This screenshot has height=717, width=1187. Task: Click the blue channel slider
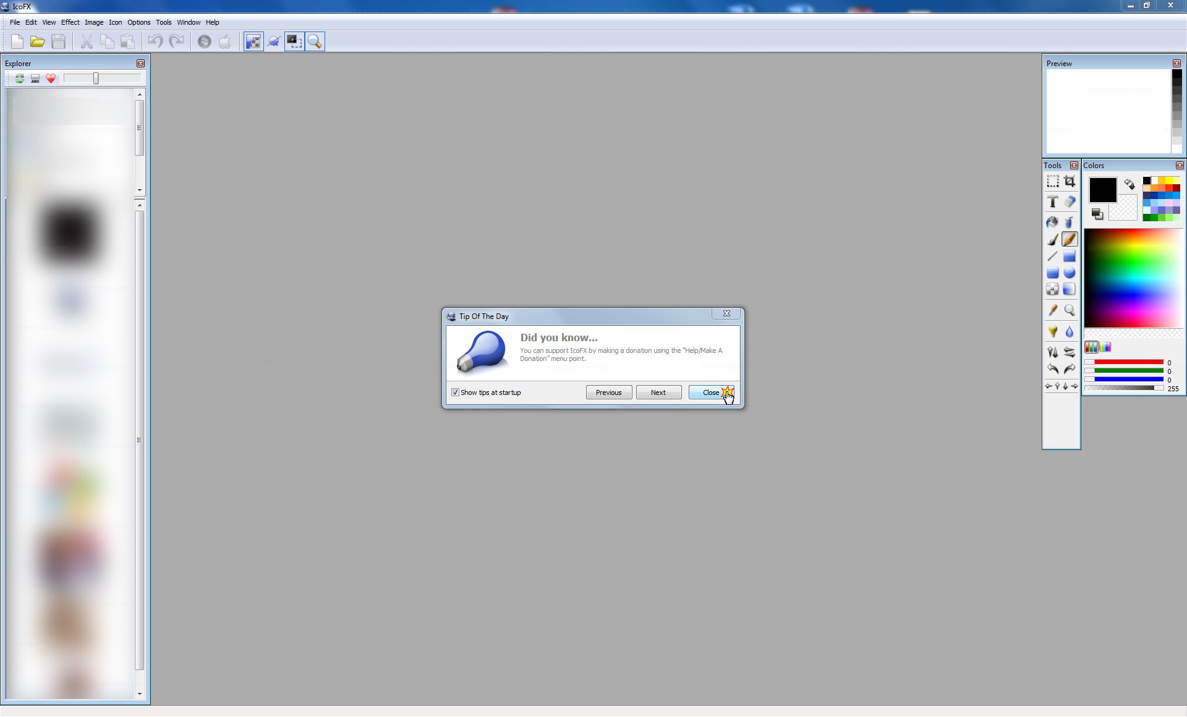[1124, 380]
